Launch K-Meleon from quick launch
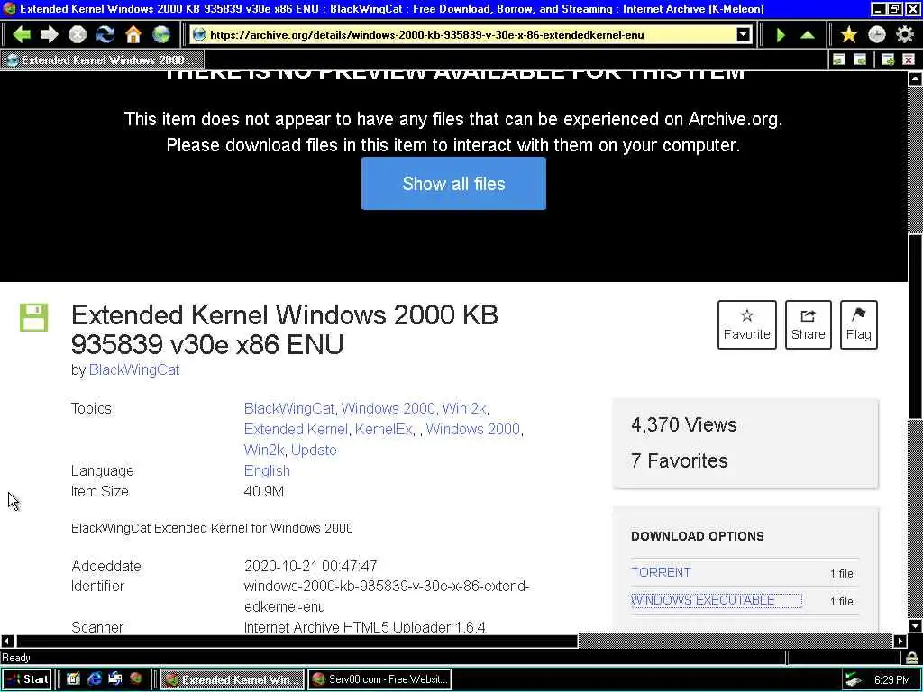The height and width of the screenshot is (692, 923). 136,679
